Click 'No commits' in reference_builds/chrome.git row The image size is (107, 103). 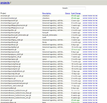(75, 91)
